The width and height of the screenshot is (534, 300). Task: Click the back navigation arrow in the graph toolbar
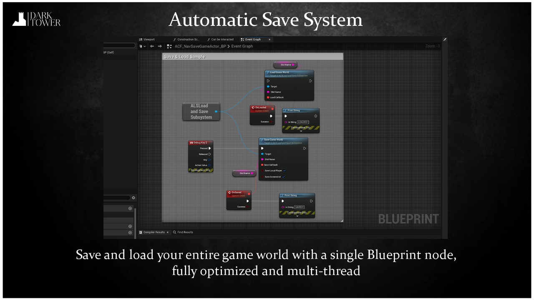(152, 46)
